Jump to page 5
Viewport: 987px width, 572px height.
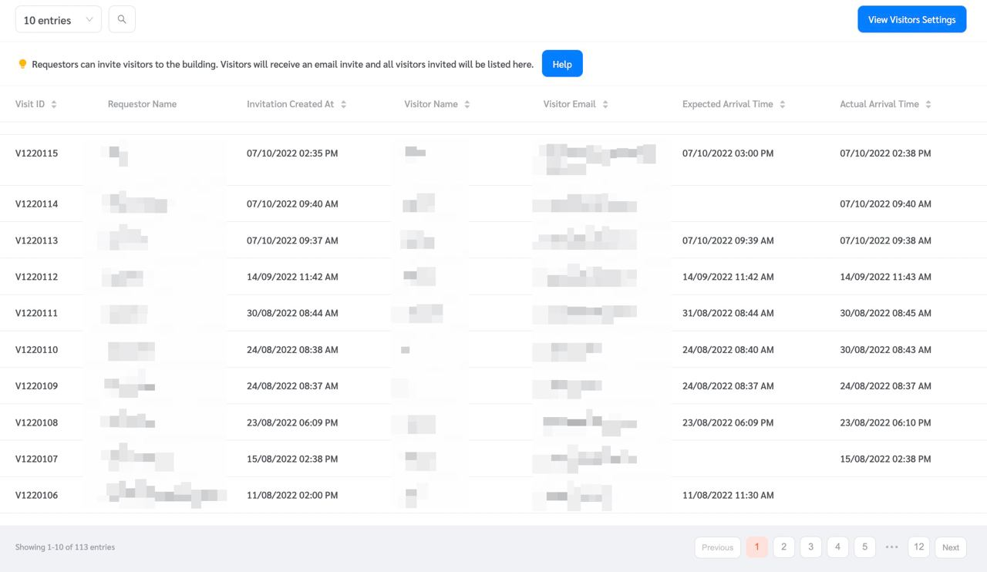coord(864,547)
